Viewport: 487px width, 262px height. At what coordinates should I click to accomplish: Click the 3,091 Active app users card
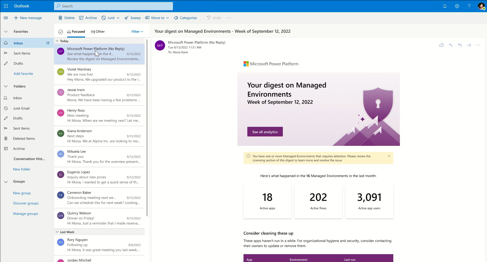(369, 201)
